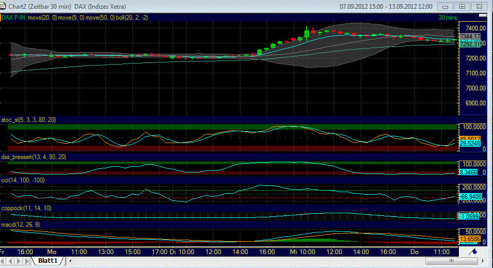The image size is (493, 268).
Task: Click the horizontal scrollbar thumb
Action: tap(452, 261)
